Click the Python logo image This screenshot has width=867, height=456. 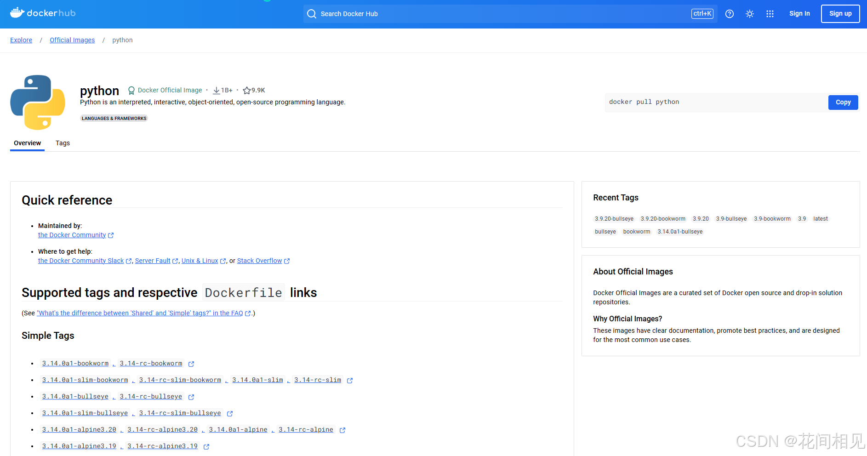[38, 102]
